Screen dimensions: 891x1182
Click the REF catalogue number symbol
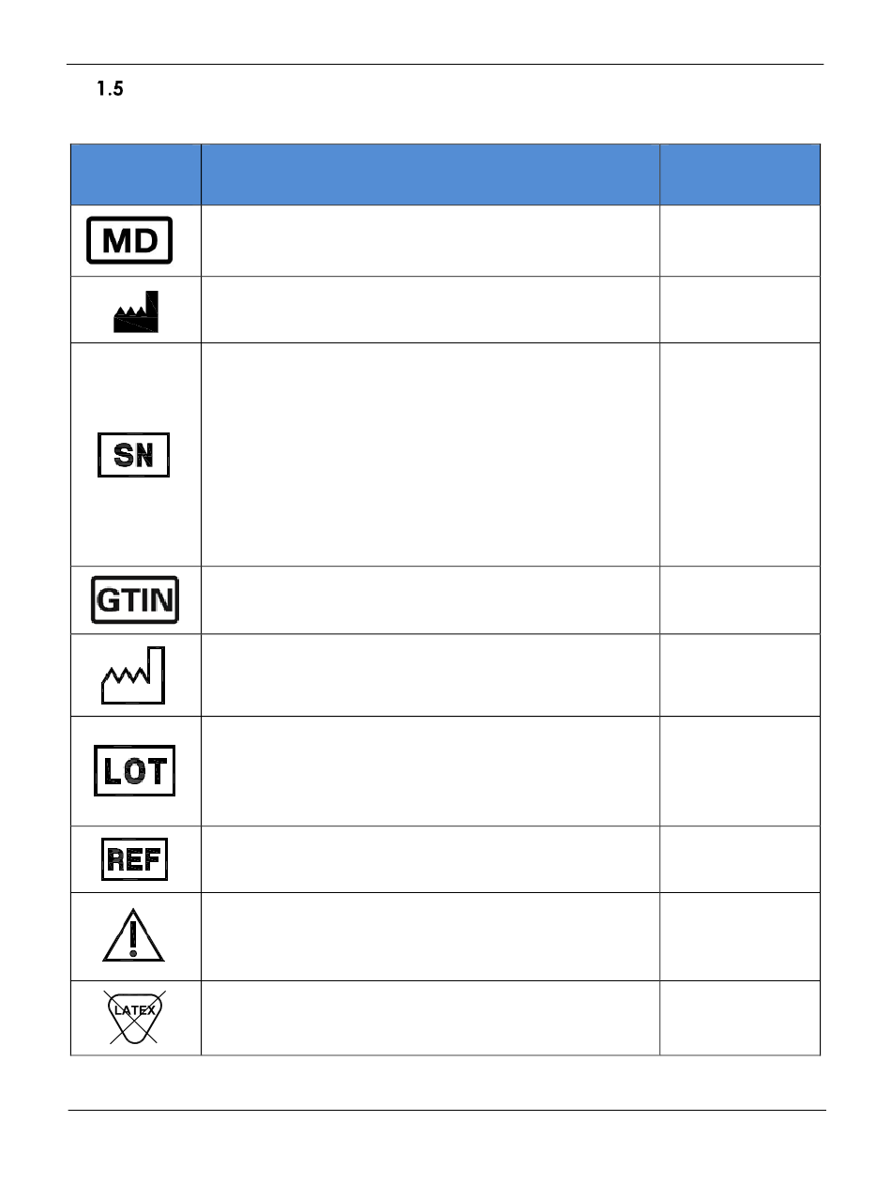134,858
